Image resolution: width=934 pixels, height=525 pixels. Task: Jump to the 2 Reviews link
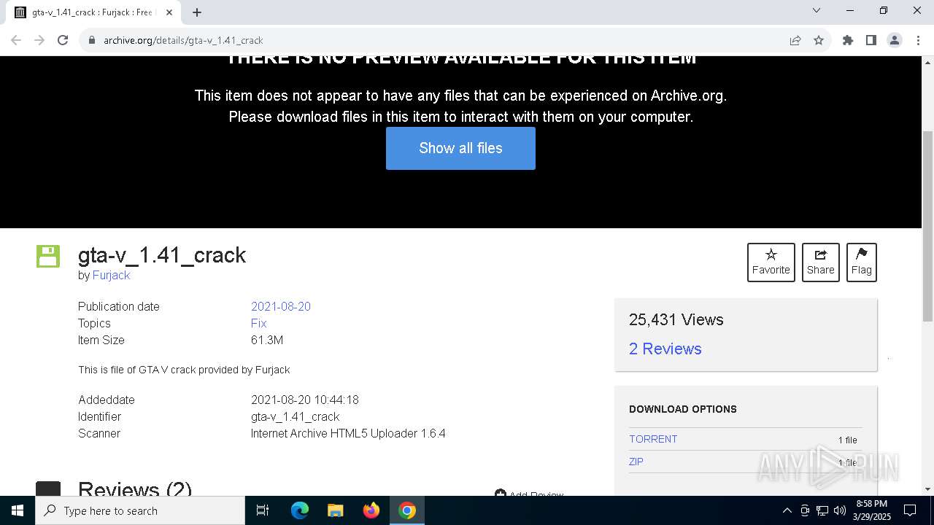[x=665, y=349]
